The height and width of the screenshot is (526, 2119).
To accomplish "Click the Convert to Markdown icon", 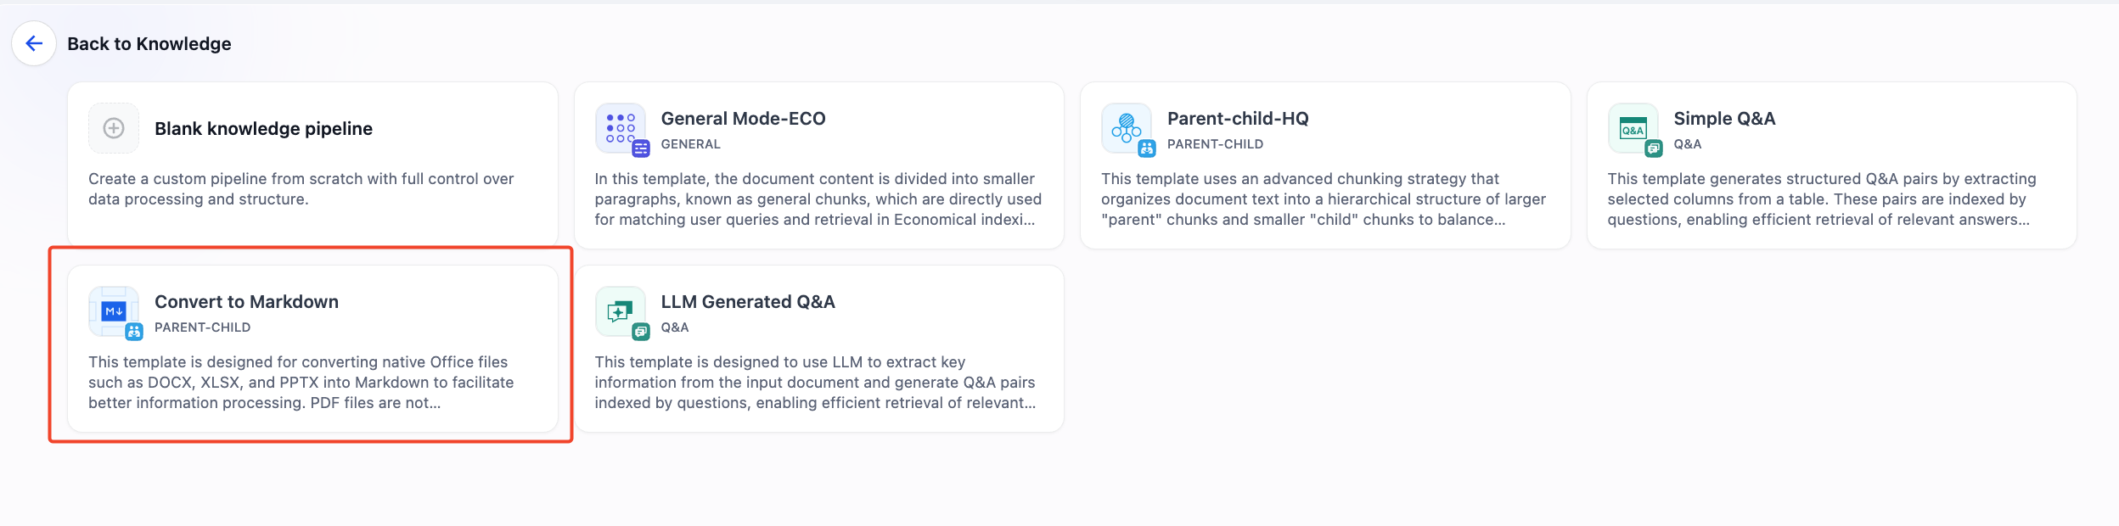I will coord(114,311).
